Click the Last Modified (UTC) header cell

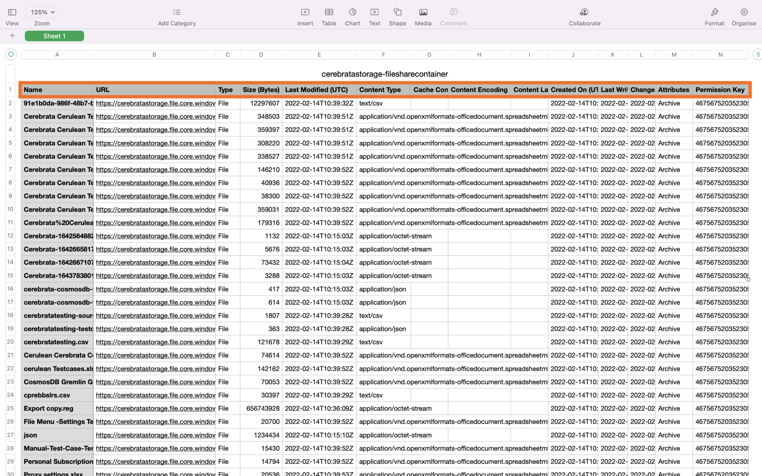coord(319,90)
